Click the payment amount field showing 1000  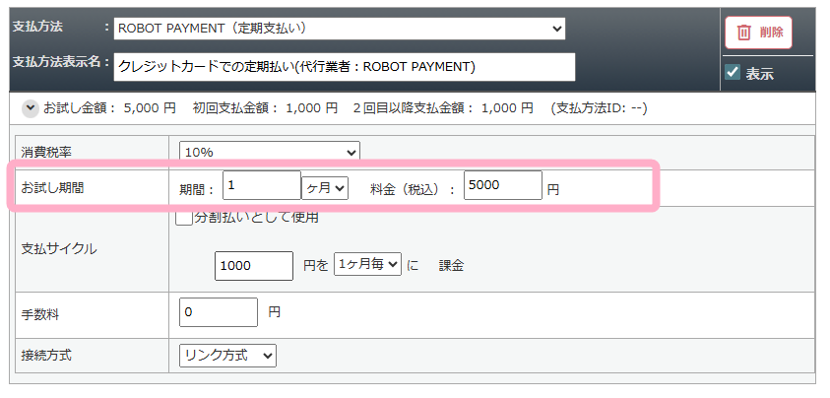(253, 265)
